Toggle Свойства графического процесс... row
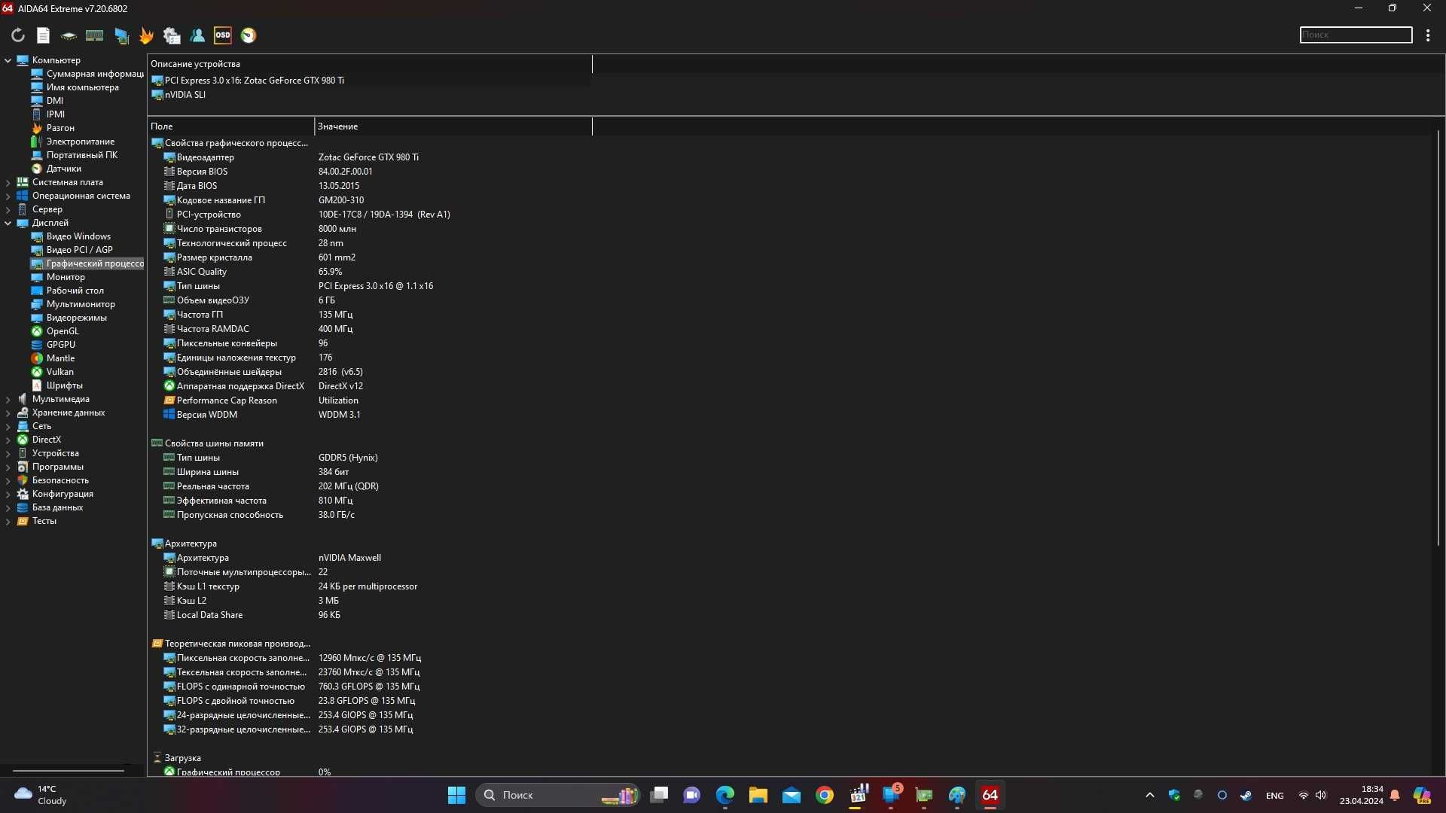Screen dimensions: 1446x813 pyautogui.click(x=157, y=142)
